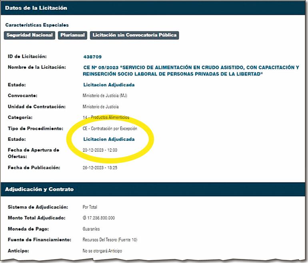Screen dimensions: 308x263
Task: Select the Ministerio de Justicia (MJ) convocante value
Action: click(x=105, y=96)
